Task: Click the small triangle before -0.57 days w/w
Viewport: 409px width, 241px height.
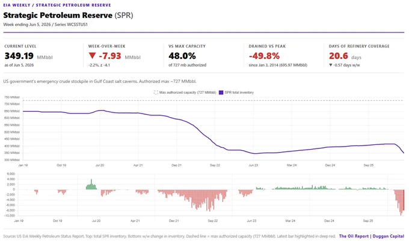Action: 330,65
